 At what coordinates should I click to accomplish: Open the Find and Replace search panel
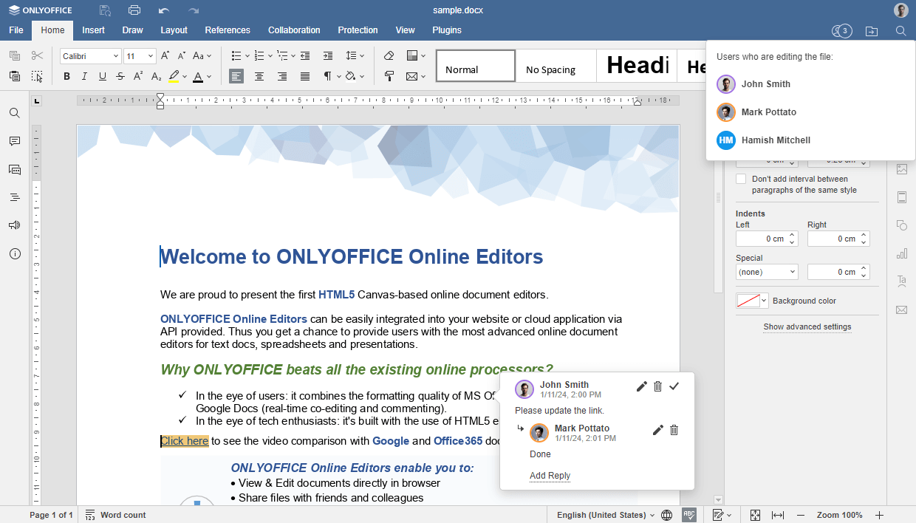point(15,112)
